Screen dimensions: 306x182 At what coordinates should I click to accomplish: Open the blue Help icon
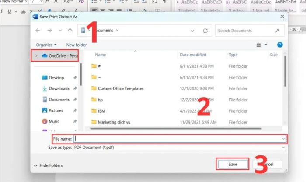tap(280, 45)
